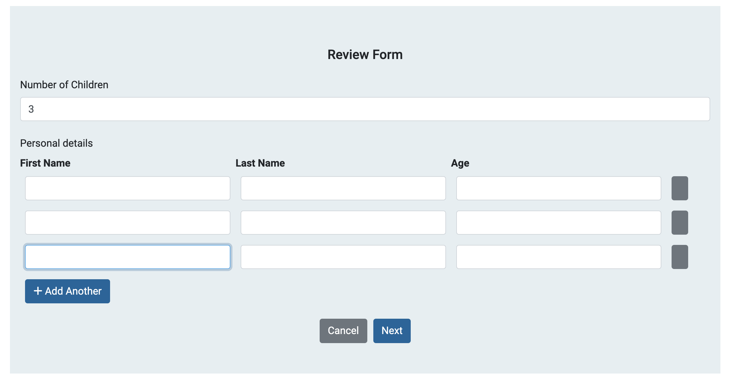Screen dimensions: 734x391
Task: Click the Age field in row one
Action: pyautogui.click(x=558, y=188)
